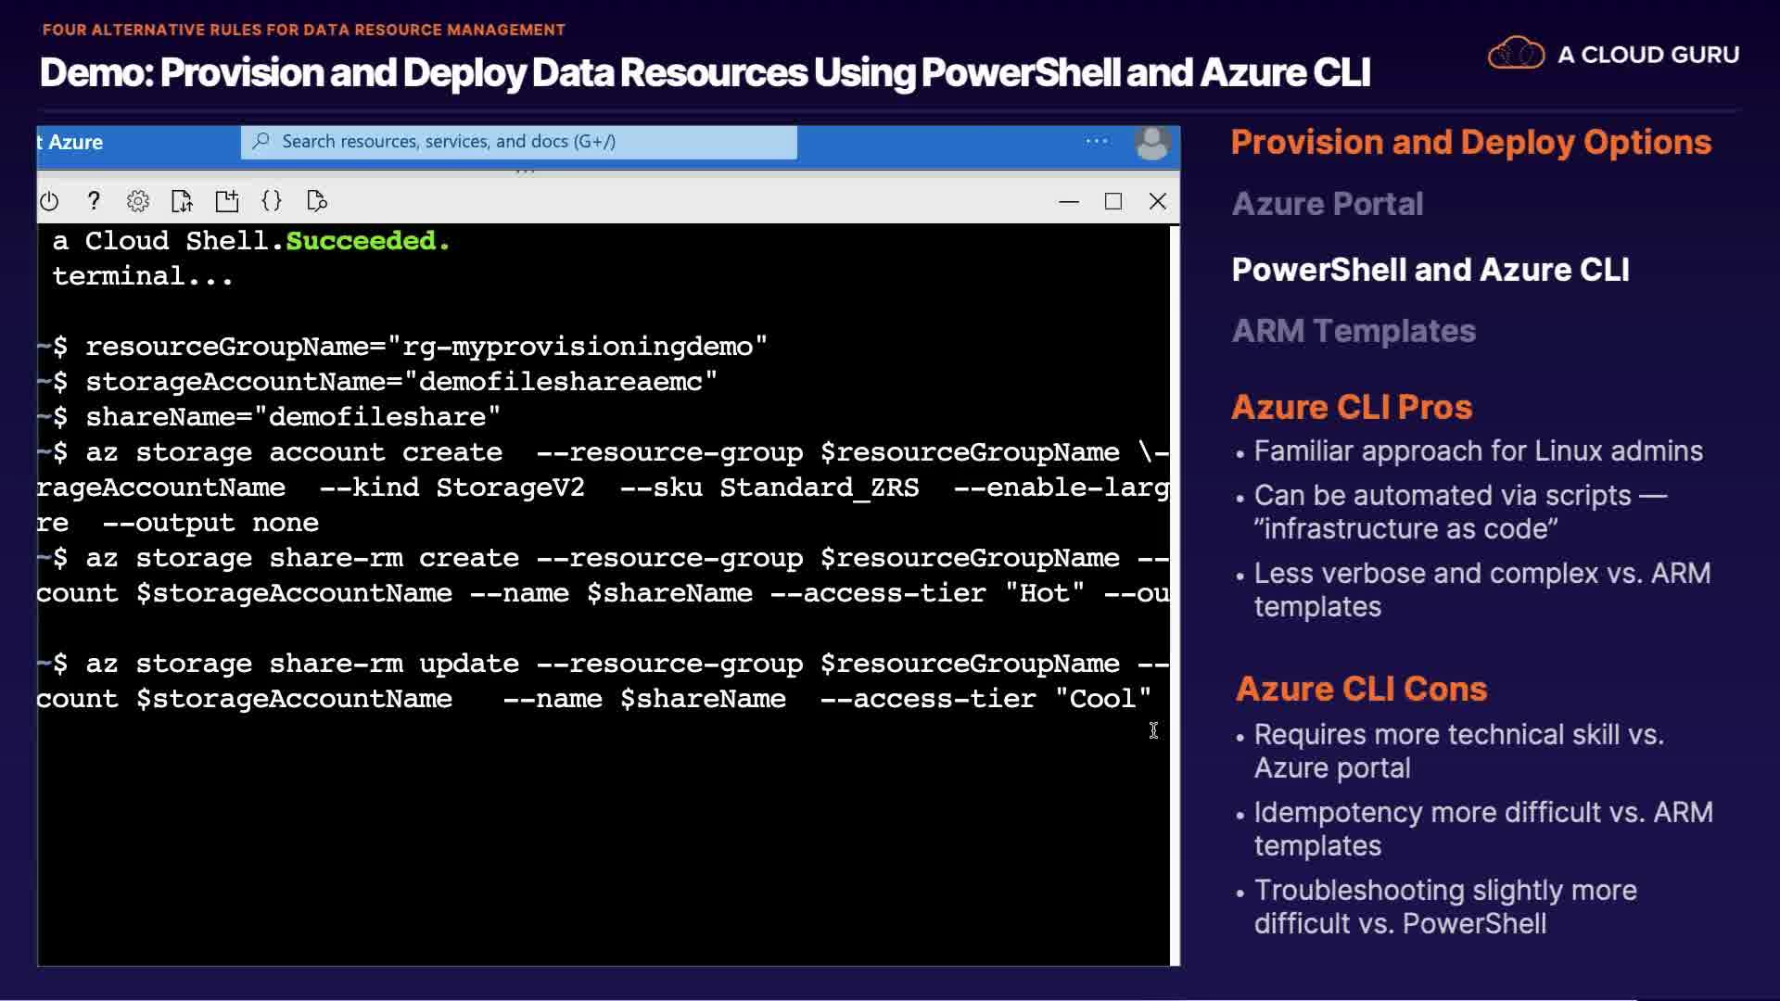Open the curly braces editor icon
The width and height of the screenshot is (1780, 1001).
(272, 201)
